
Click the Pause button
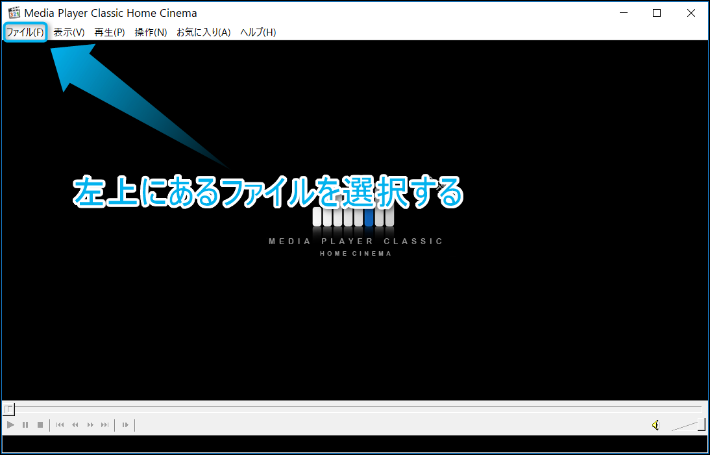pos(25,425)
